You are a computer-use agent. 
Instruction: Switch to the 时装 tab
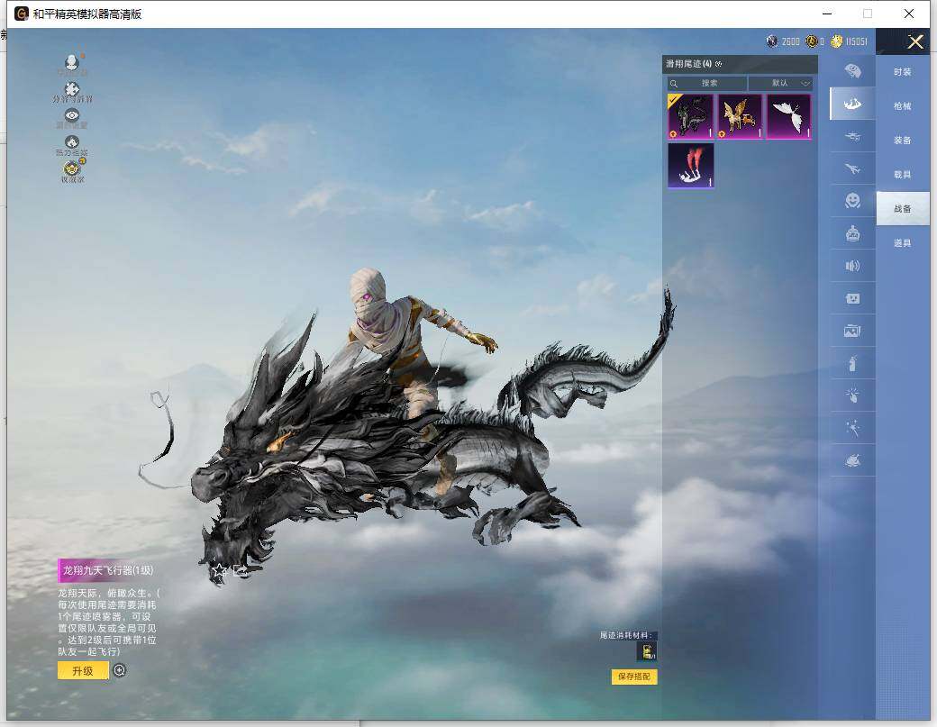coord(902,72)
